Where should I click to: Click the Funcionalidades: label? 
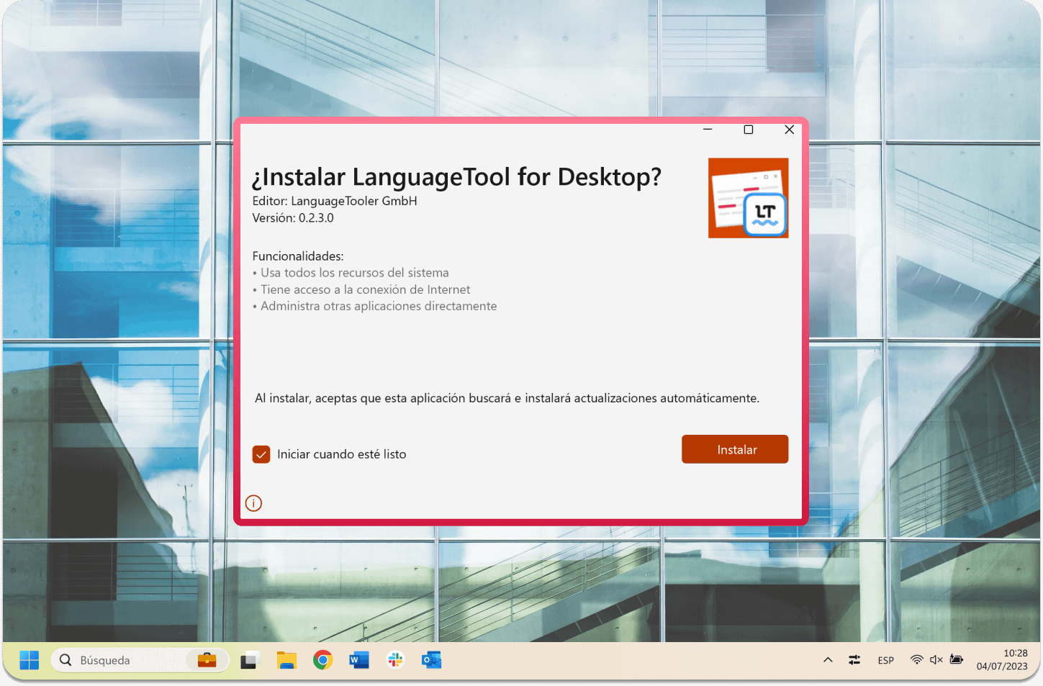[298, 256]
